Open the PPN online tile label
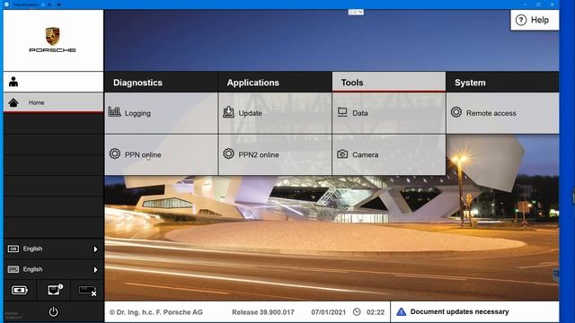Image resolution: width=575 pixels, height=323 pixels. 143,155
